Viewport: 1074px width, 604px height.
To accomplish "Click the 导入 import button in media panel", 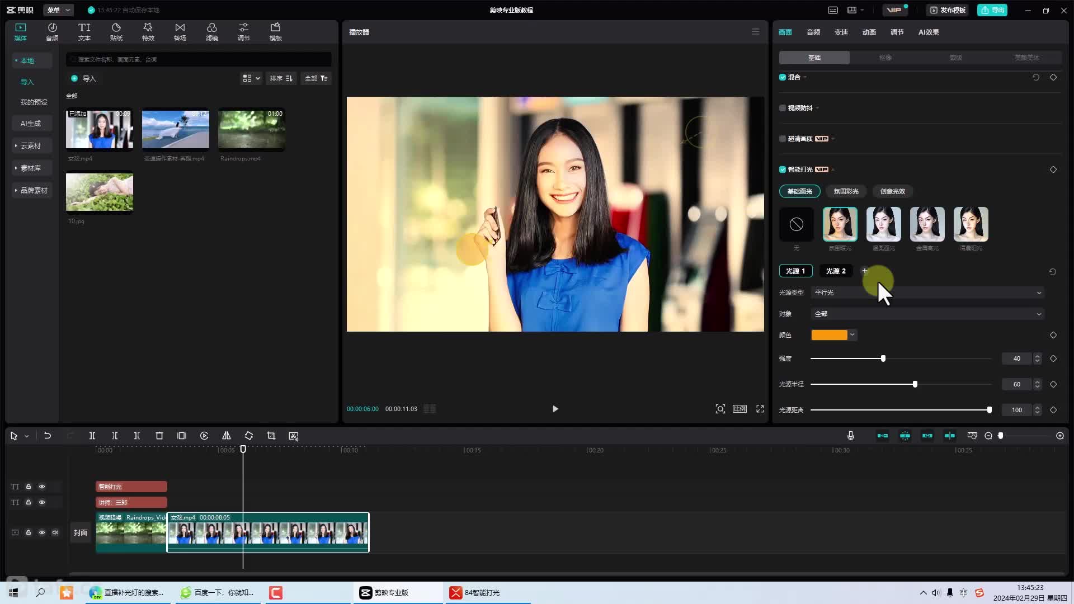I will click(x=84, y=78).
